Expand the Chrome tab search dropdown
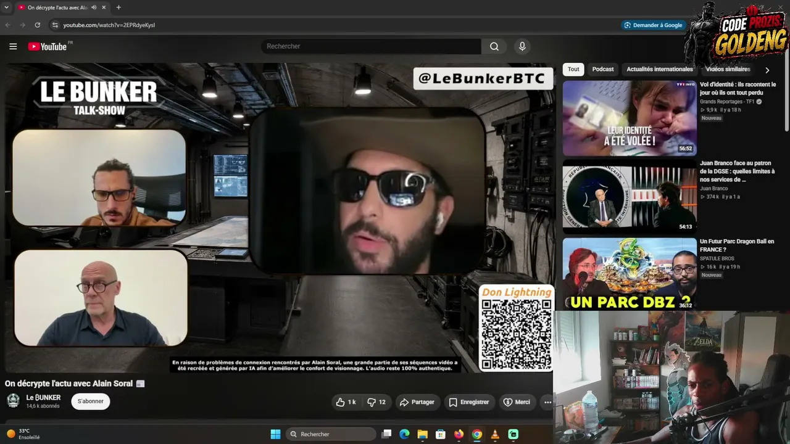The width and height of the screenshot is (790, 444). [x=6, y=7]
